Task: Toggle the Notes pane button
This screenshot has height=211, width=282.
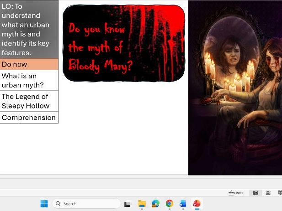Action: (x=235, y=193)
